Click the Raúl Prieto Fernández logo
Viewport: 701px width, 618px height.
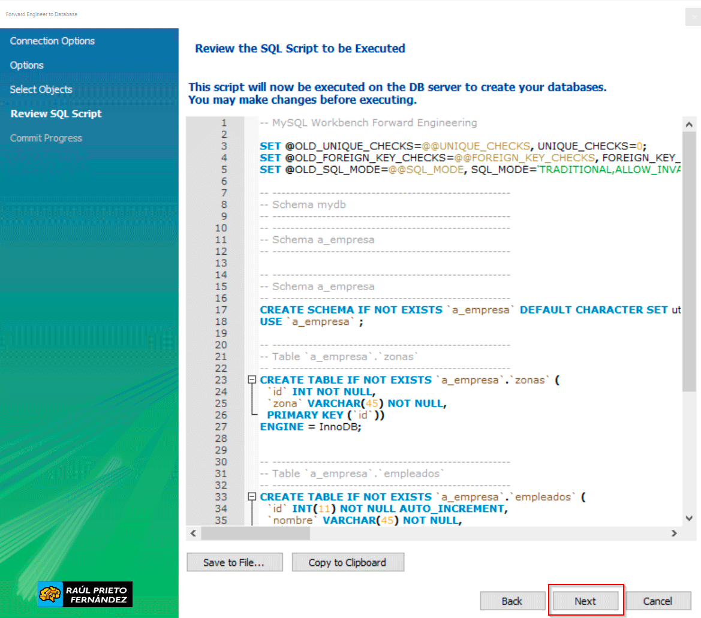tap(85, 593)
